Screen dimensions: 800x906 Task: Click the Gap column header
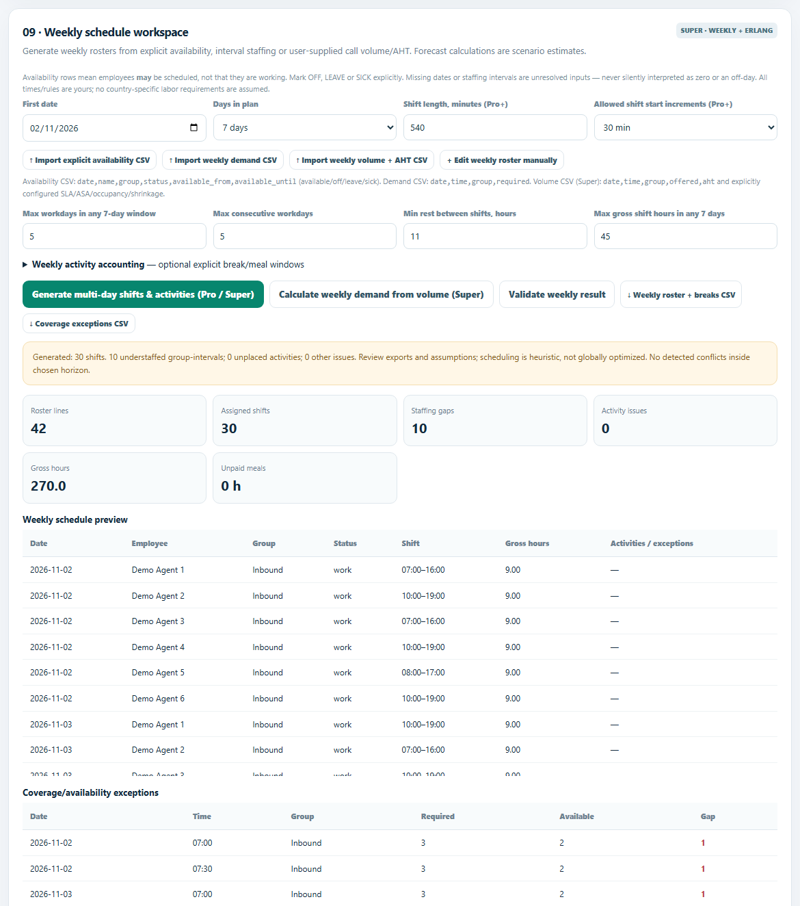tap(708, 816)
